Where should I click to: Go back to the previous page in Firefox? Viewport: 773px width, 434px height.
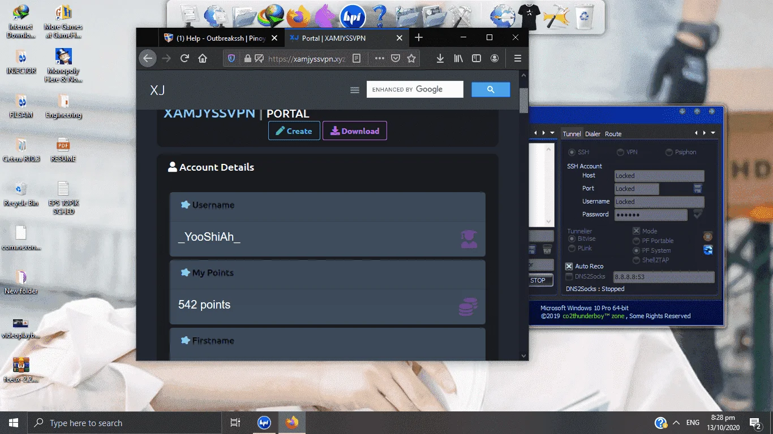point(148,58)
